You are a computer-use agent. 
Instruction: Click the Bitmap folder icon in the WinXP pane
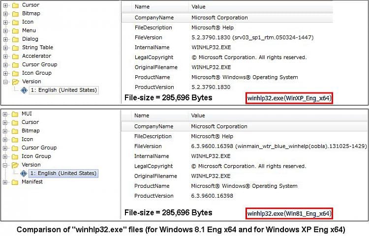tap(15, 14)
